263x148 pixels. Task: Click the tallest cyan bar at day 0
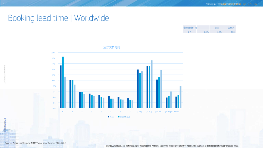pyautogui.click(x=63, y=82)
